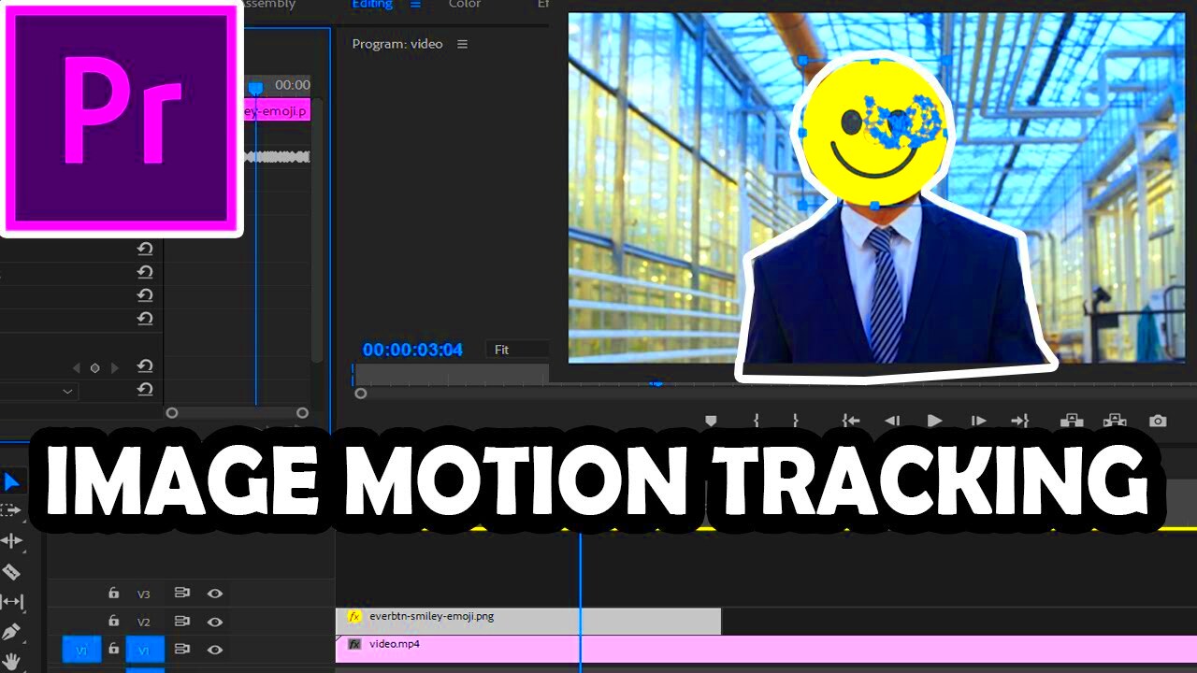Play the program monitor video
Viewport: 1197px width, 673px height.
coord(934,422)
